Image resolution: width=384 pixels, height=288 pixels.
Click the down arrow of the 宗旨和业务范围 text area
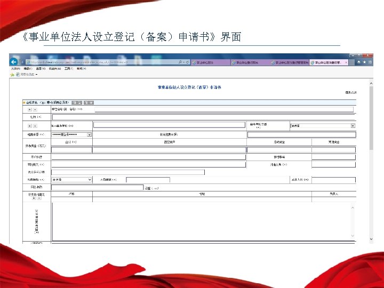coord(353,236)
